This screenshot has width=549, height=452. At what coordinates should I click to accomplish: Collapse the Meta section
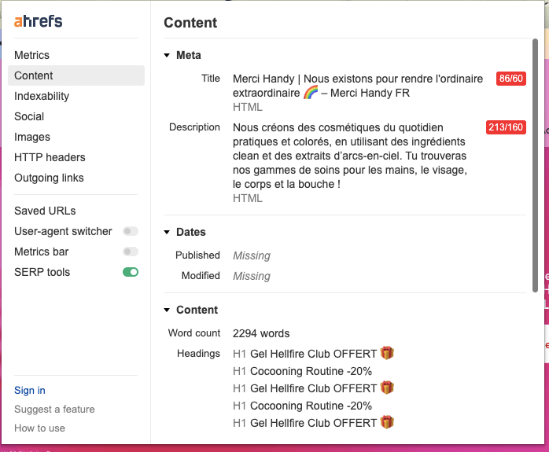pyautogui.click(x=167, y=55)
